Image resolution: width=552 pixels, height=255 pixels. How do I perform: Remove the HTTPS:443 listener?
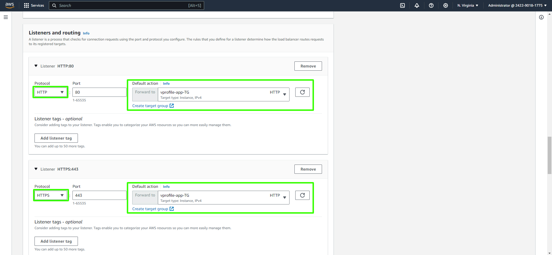click(x=308, y=169)
